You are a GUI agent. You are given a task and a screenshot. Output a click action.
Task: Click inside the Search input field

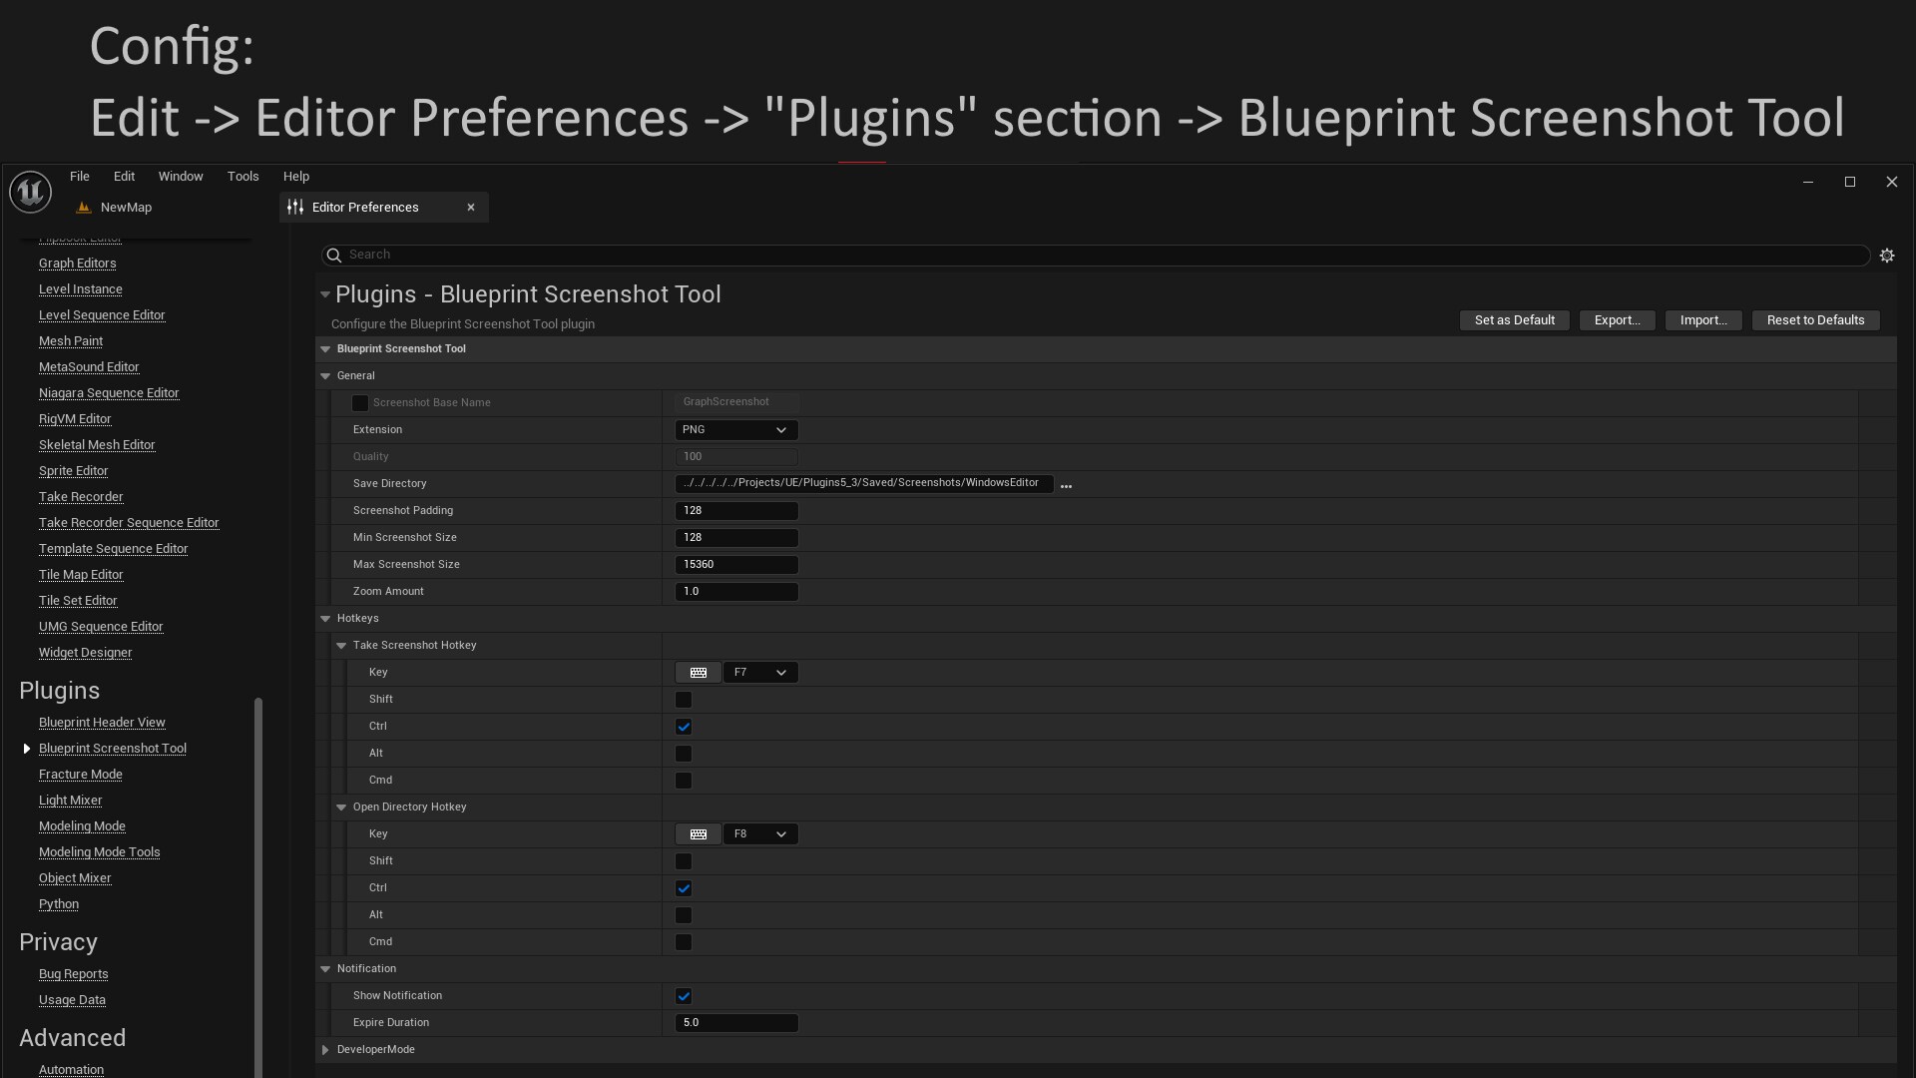pyautogui.click(x=699, y=255)
